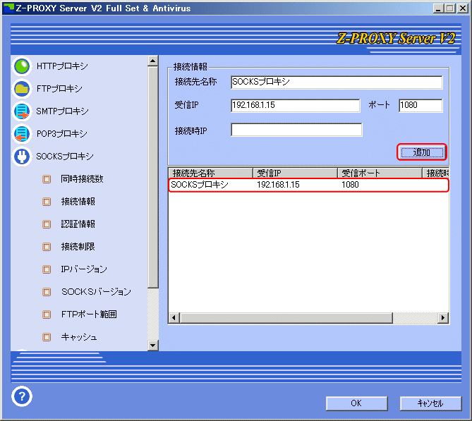472x421 pixels.
Task: Click list horizontal scrollbar left arrow
Action: tap(174, 318)
